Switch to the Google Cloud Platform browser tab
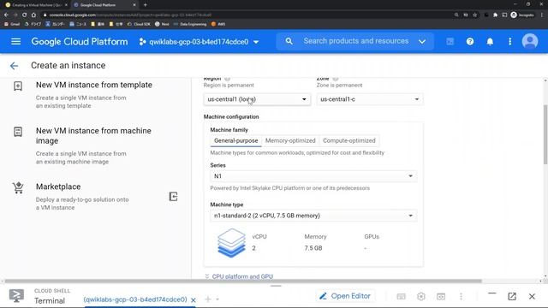Image resolution: width=548 pixels, height=308 pixels. [x=104, y=5]
